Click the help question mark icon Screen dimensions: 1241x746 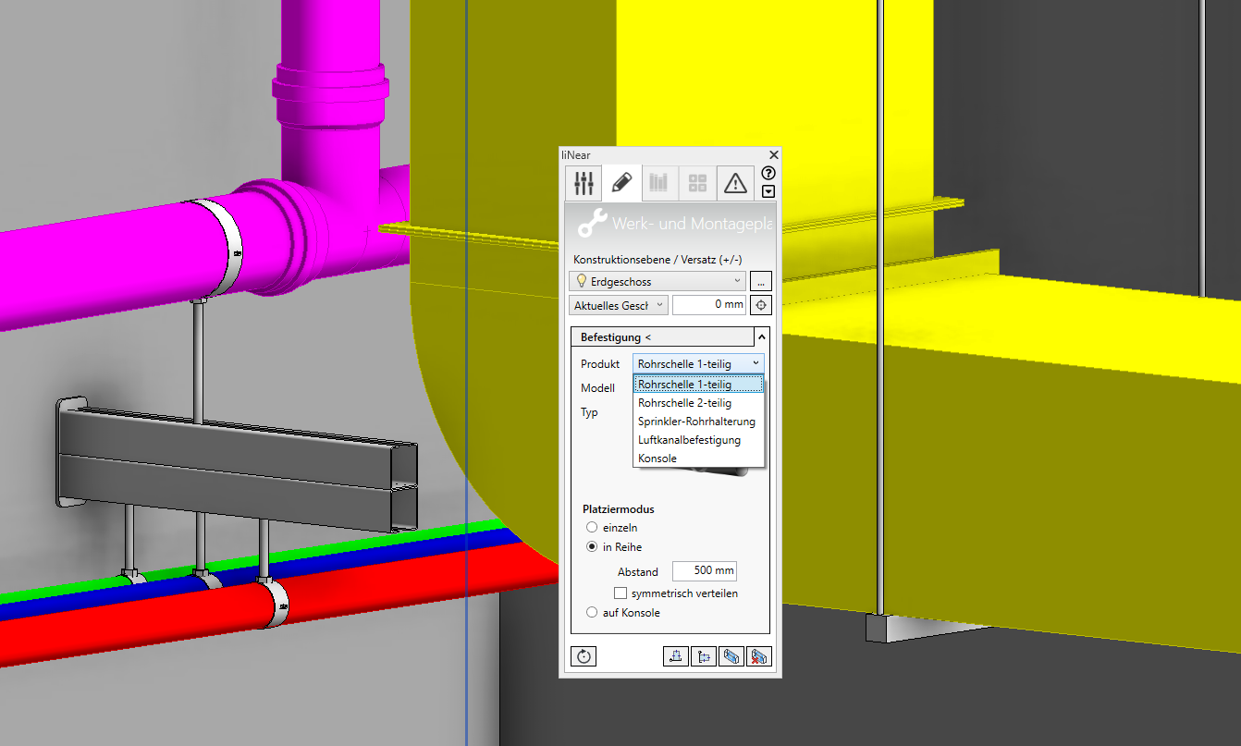tap(768, 173)
